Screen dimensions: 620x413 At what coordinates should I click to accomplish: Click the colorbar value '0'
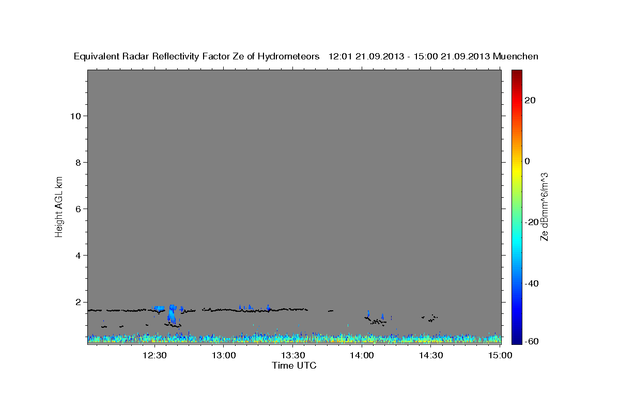(528, 161)
